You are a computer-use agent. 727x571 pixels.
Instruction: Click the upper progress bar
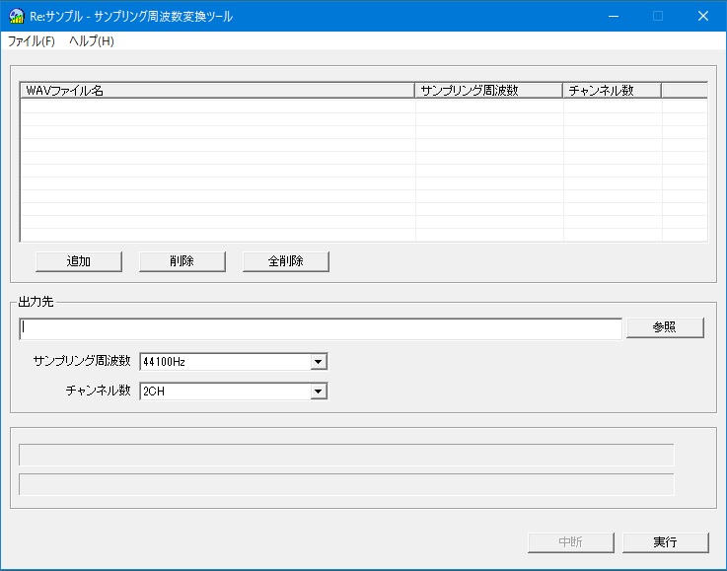[x=346, y=455]
